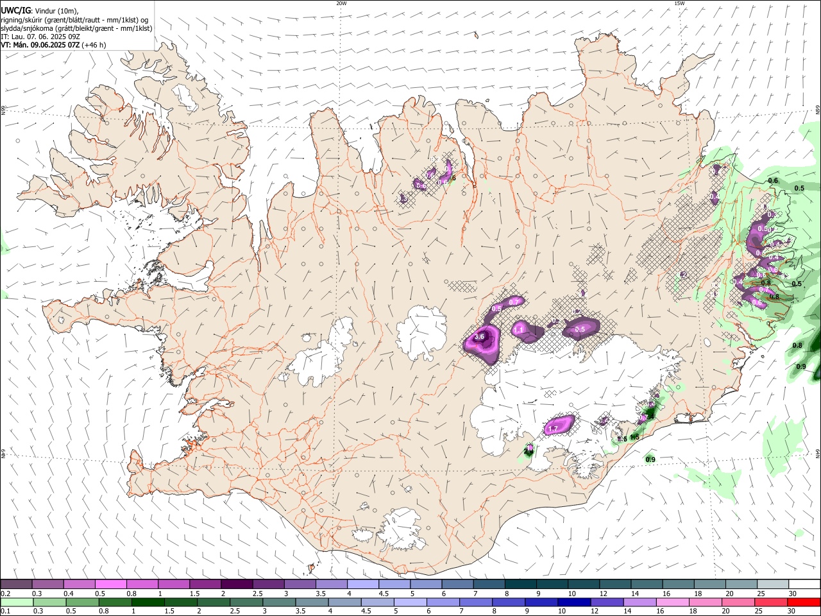Click the "1.1" precipitation value on the map
This screenshot has height=616, width=821.
point(519,329)
